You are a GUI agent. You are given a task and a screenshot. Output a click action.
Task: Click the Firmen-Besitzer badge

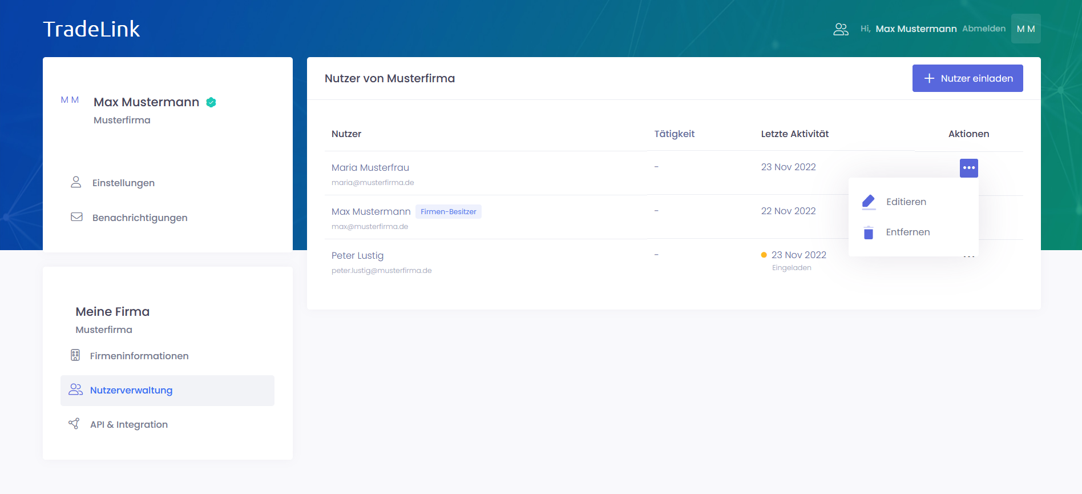click(x=448, y=212)
